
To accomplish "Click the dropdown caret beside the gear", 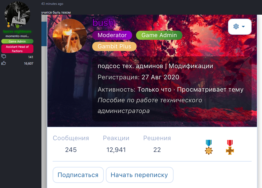I will point(243,26).
